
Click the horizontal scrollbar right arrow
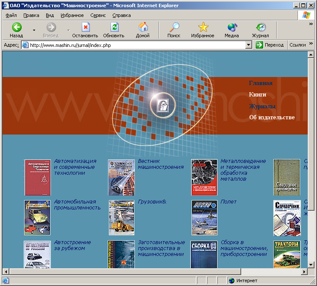tap(304, 272)
